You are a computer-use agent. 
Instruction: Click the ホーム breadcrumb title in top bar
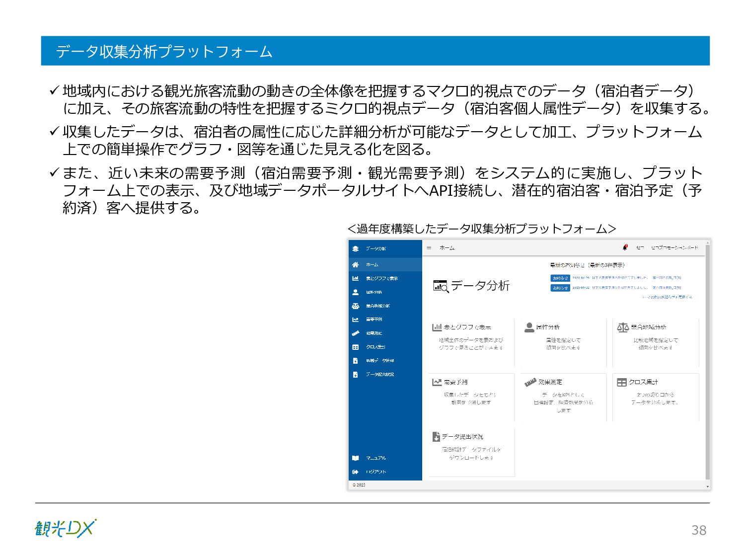tap(447, 248)
